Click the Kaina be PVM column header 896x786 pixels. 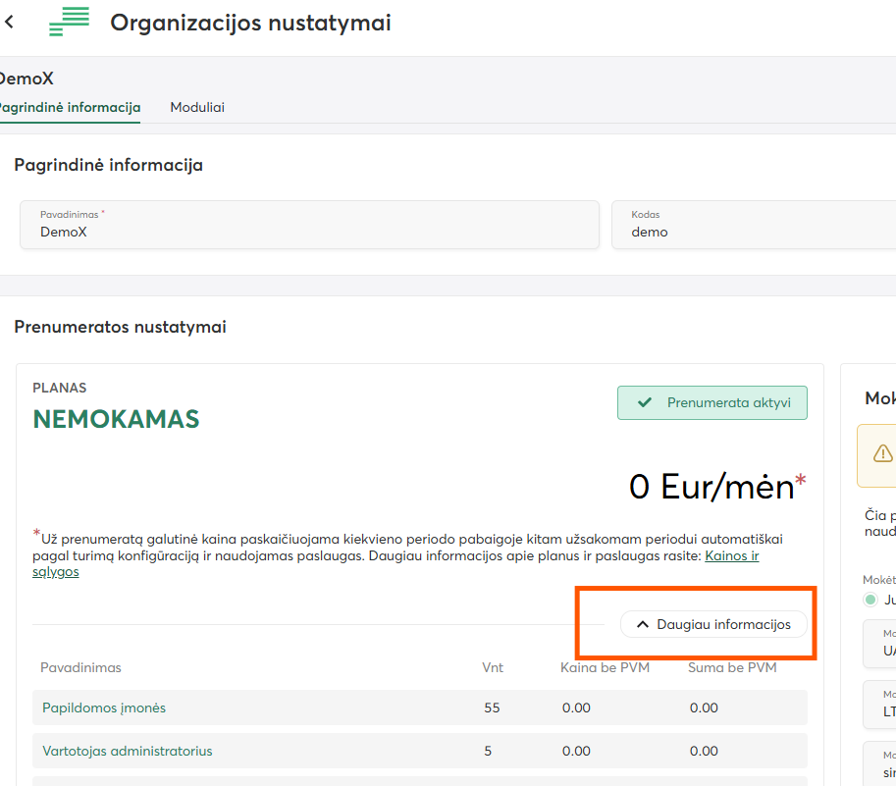pos(605,667)
